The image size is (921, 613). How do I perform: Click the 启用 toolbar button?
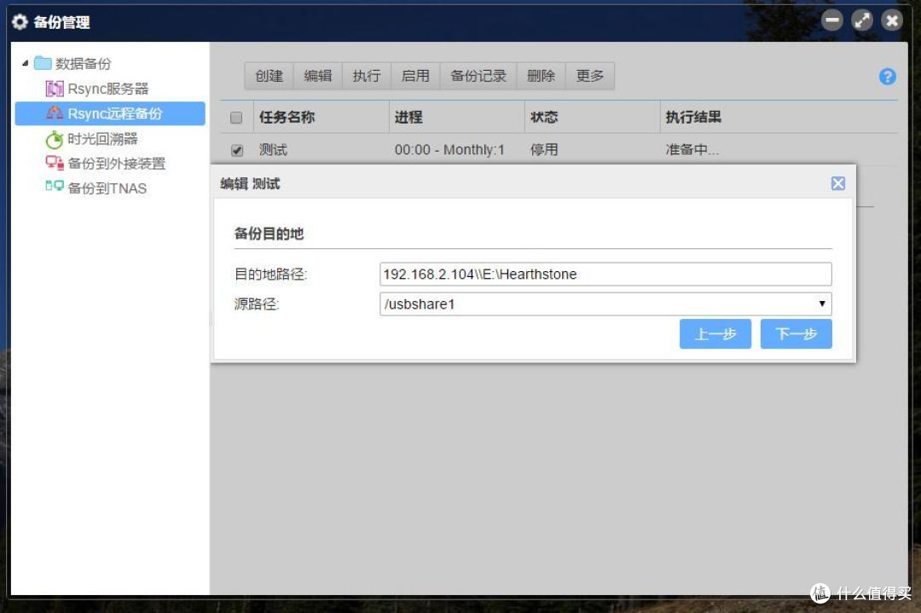coord(415,76)
